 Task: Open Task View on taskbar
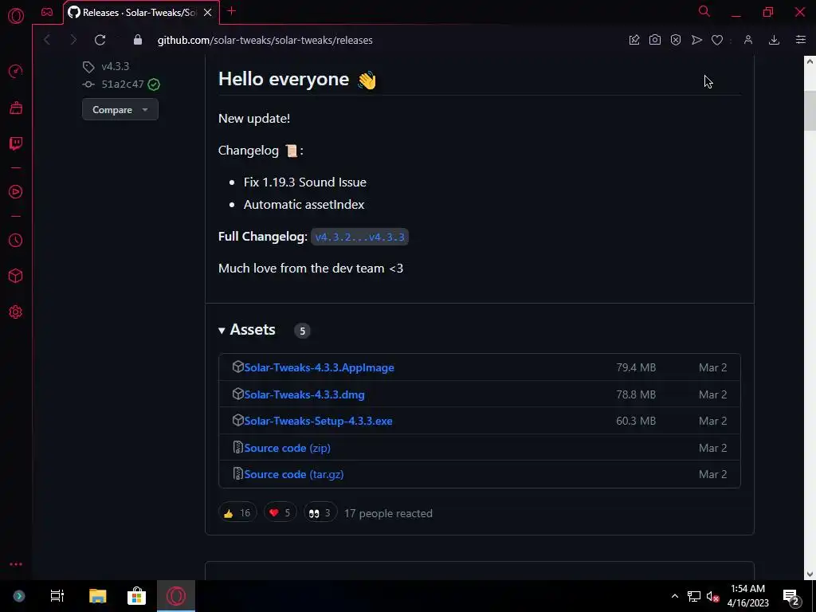coord(57,596)
